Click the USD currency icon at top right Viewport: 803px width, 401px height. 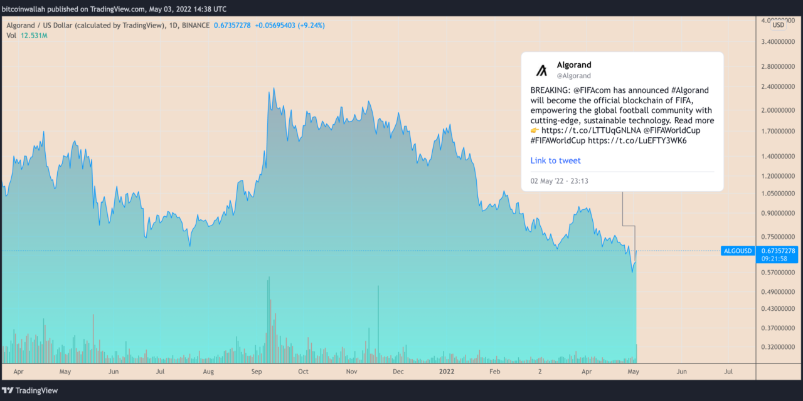point(778,24)
